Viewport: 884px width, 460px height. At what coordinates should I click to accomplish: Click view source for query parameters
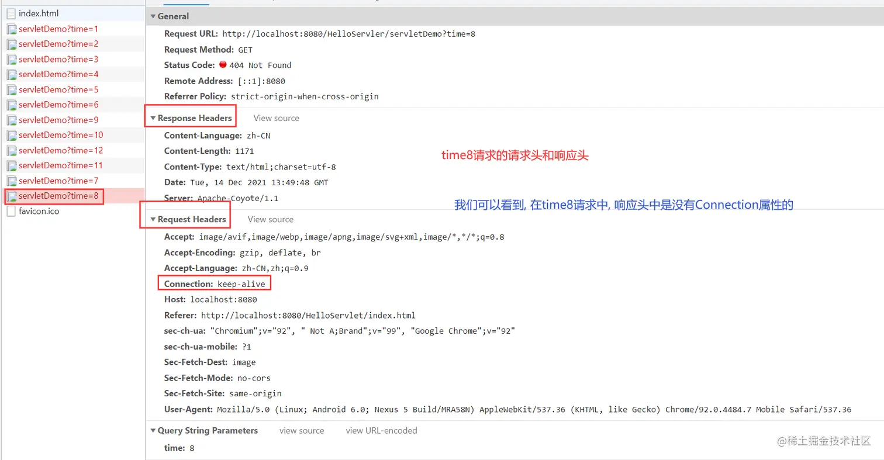pos(302,431)
